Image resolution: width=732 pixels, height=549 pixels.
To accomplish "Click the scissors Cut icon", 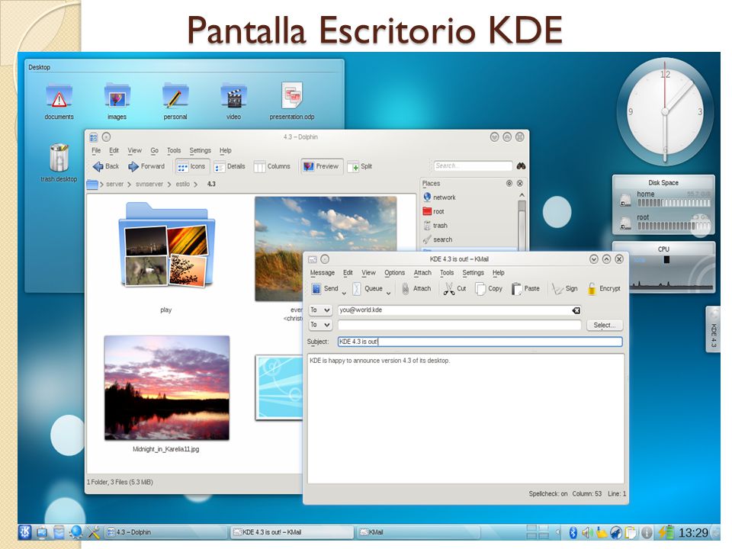I will pos(448,289).
